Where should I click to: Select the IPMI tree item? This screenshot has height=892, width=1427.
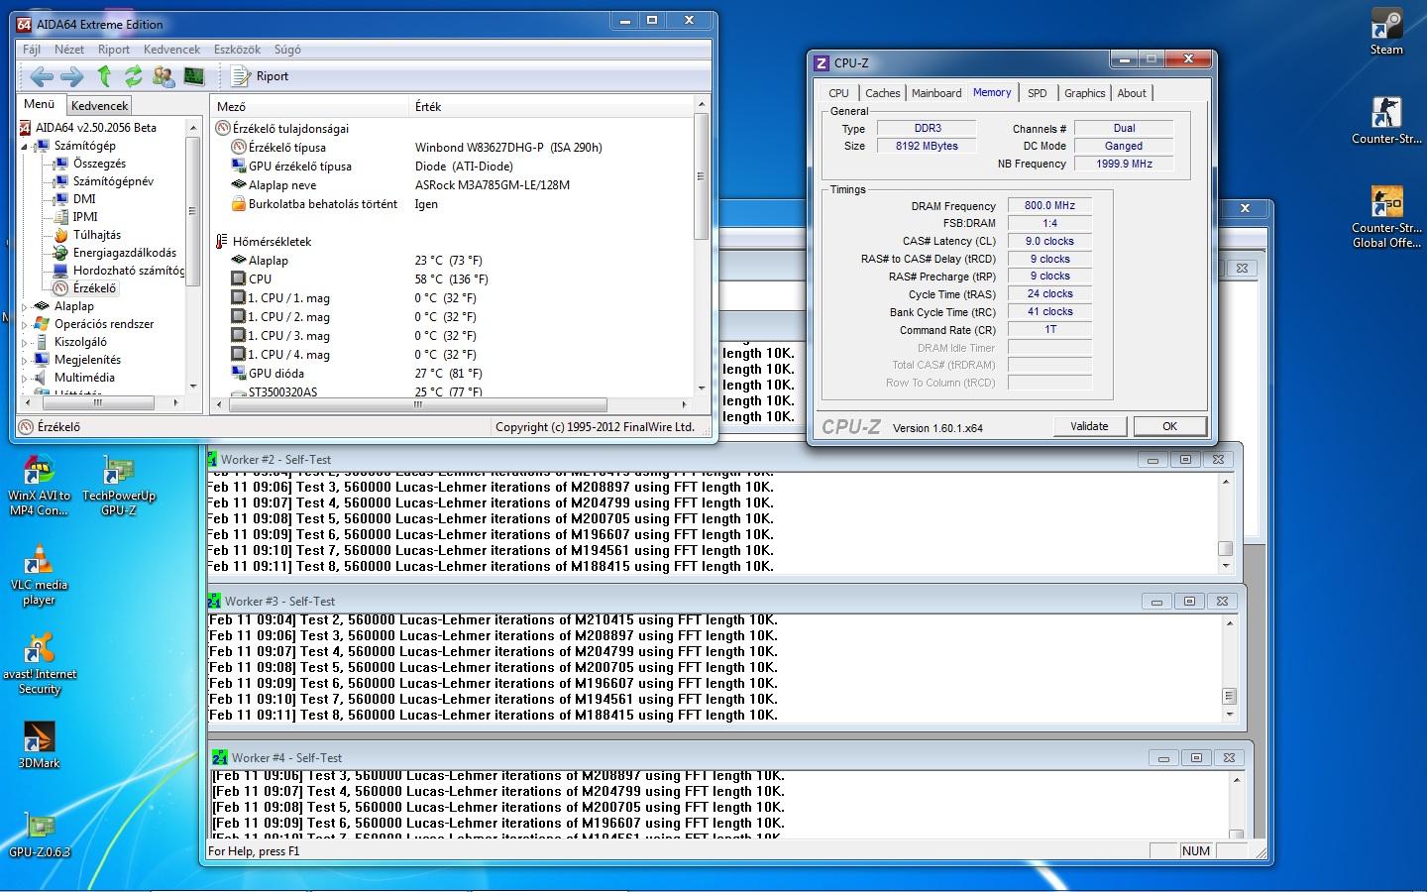coord(85,217)
